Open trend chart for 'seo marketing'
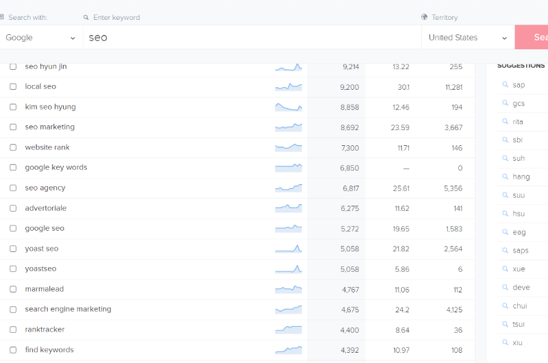 tap(288, 127)
